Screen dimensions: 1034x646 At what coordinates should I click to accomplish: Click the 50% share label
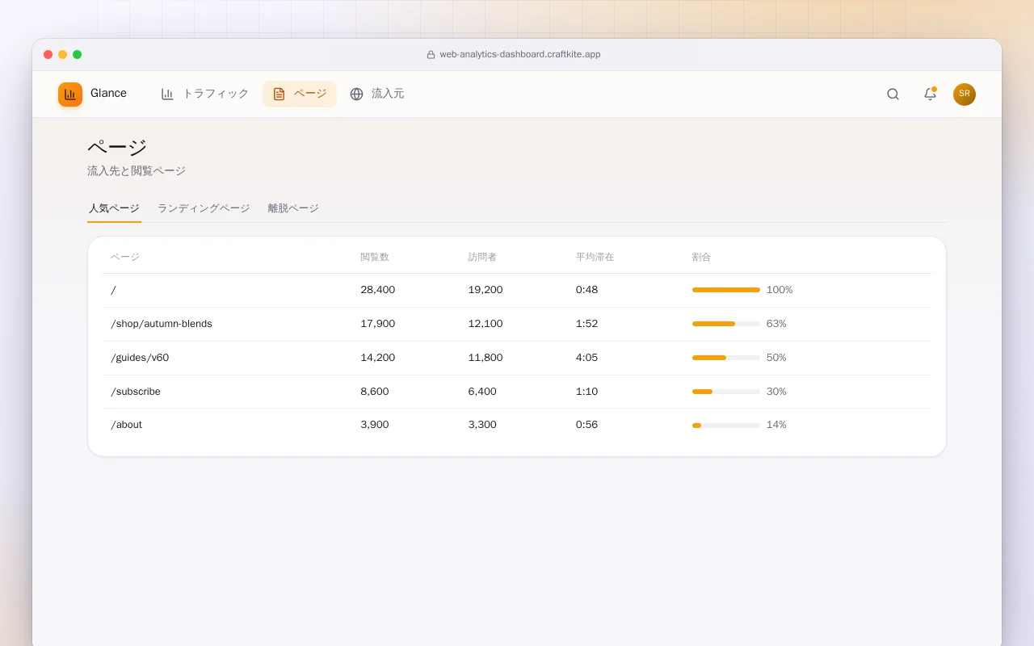776,358
